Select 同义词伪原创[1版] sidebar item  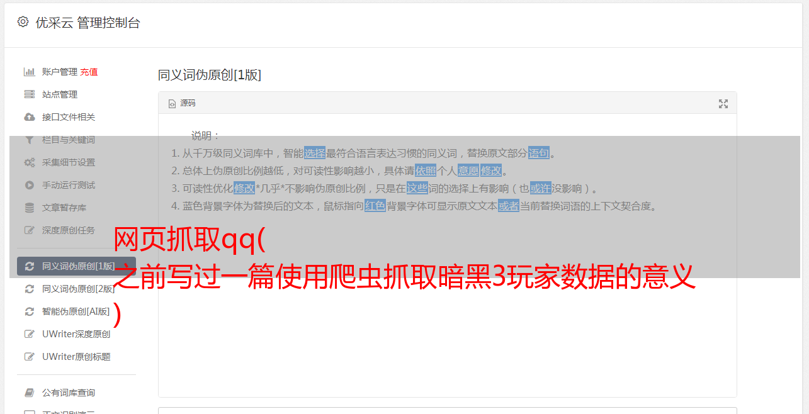(76, 266)
